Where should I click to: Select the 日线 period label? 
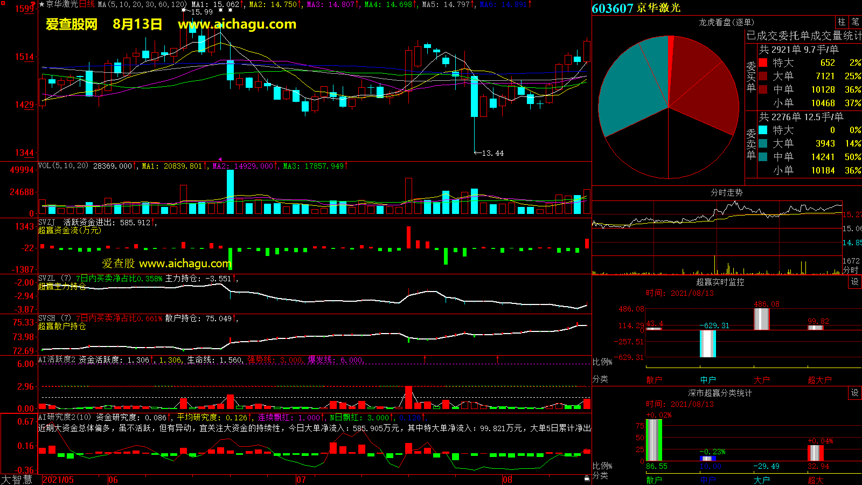click(x=87, y=4)
